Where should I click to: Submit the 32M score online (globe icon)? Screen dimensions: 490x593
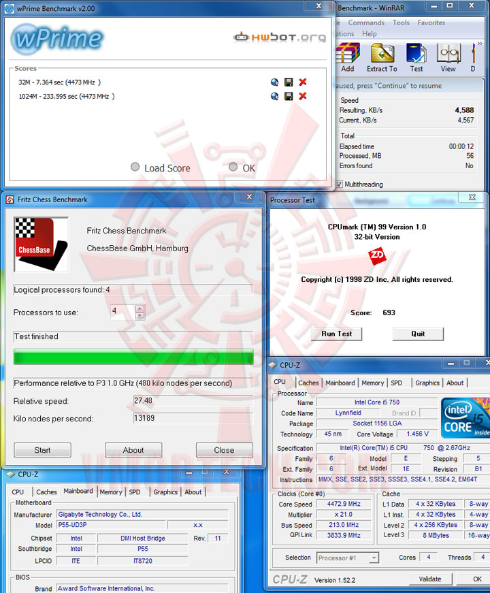(275, 82)
